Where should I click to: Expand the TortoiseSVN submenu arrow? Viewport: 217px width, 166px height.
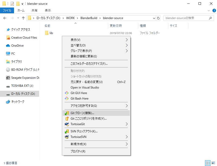pyautogui.click(x=127, y=137)
